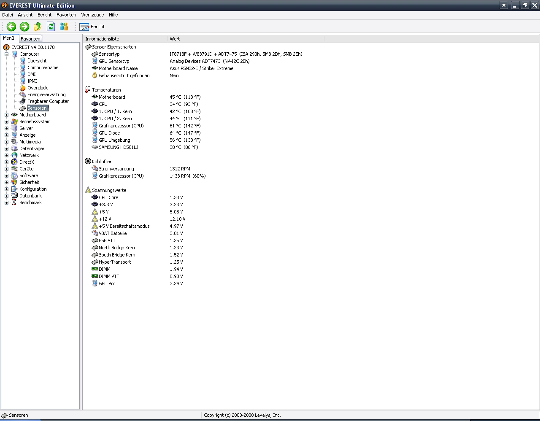Expand the Betriebssystem tree node
Viewport: 540px width, 421px height.
(7, 121)
